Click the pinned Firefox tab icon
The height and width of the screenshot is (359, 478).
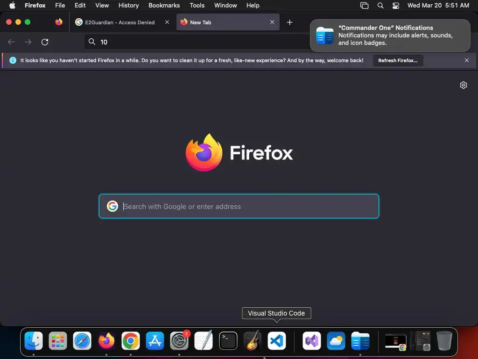pos(59,22)
